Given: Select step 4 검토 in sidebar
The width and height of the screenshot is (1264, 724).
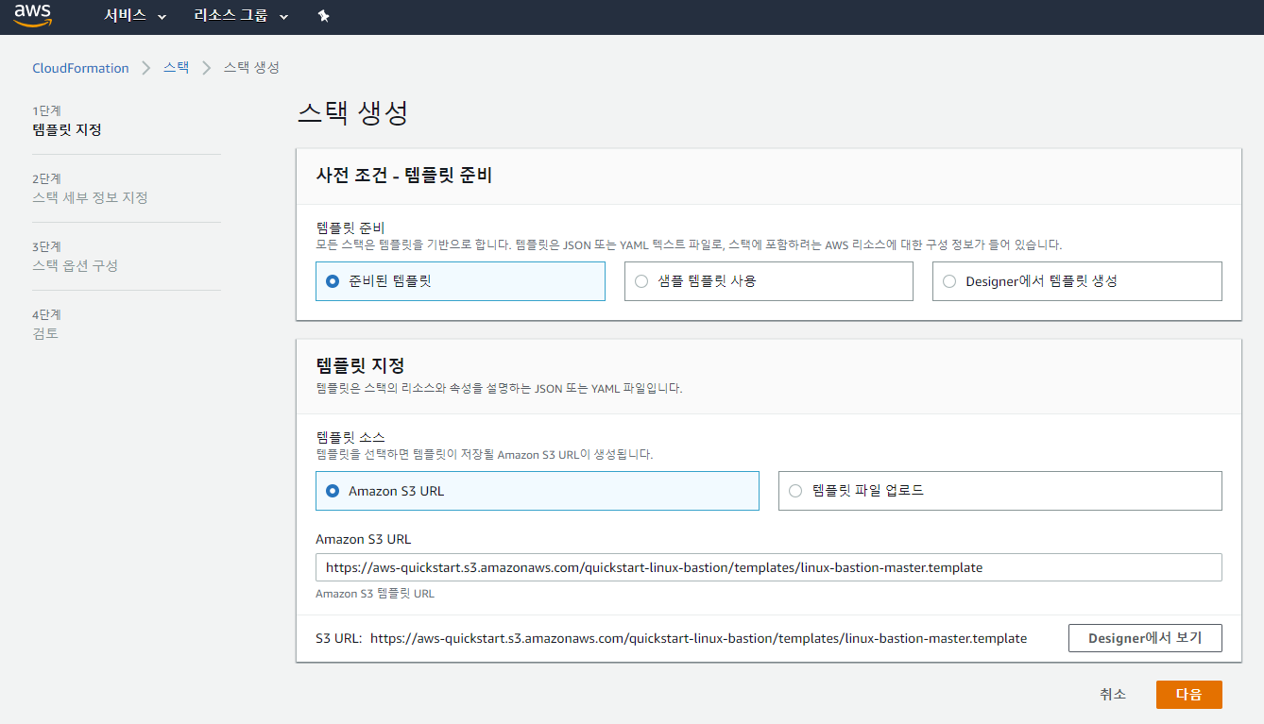Looking at the screenshot, I should pyautogui.click(x=45, y=333).
